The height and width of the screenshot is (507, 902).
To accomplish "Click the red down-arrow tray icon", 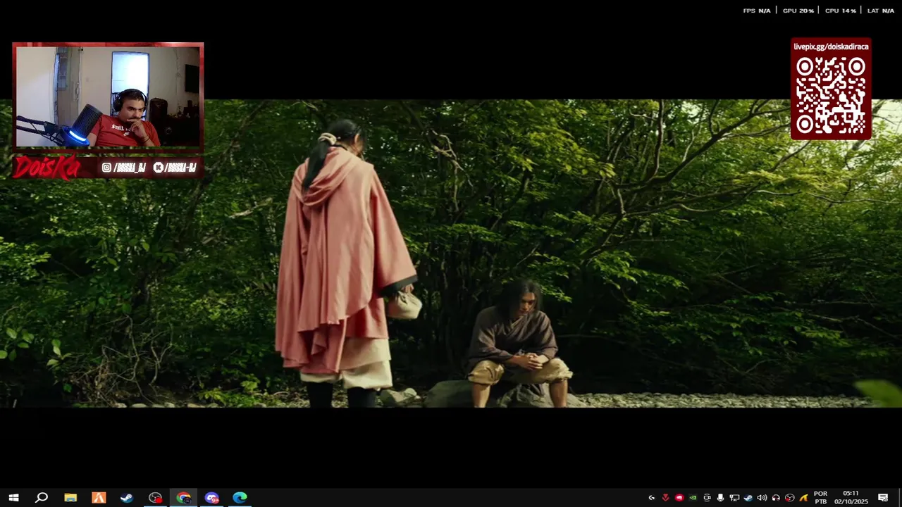I will pyautogui.click(x=665, y=498).
